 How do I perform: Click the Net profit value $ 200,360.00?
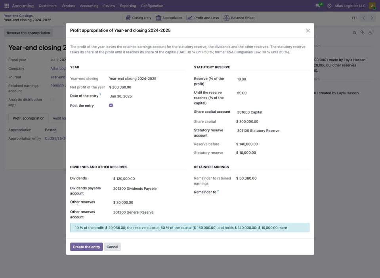pos(120,87)
